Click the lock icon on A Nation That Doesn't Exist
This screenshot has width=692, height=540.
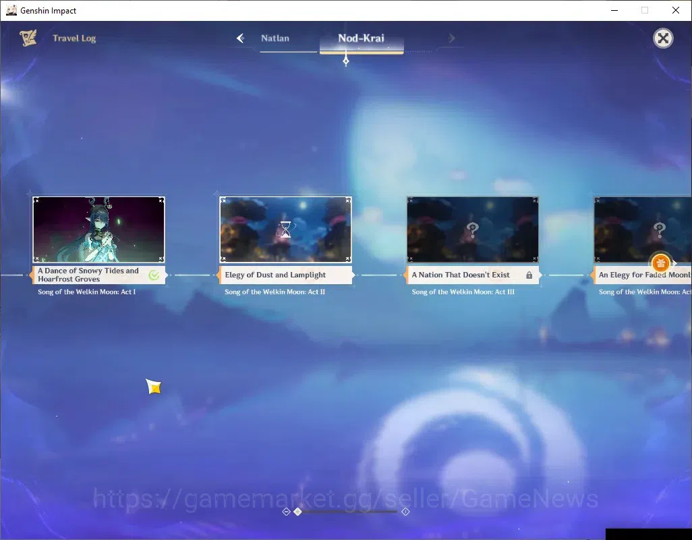point(529,275)
